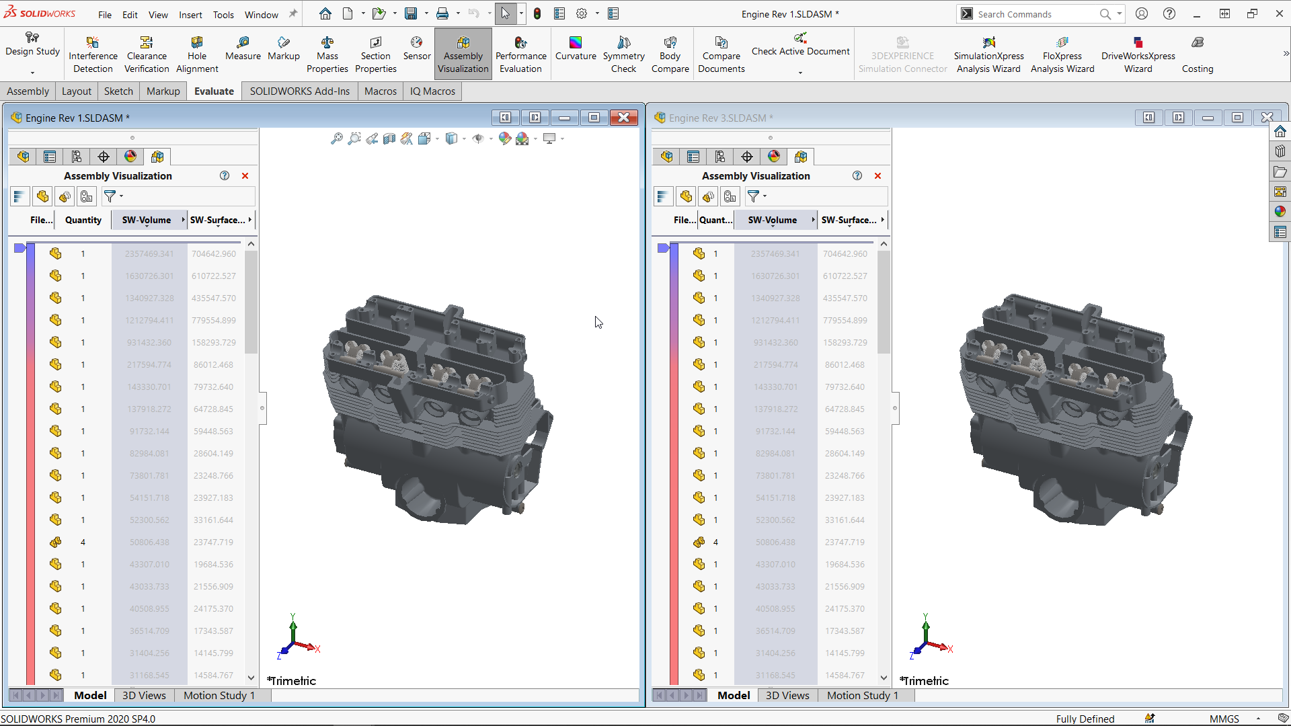Open Interference Detection tool
Image resolution: width=1291 pixels, height=726 pixels.
coord(93,54)
